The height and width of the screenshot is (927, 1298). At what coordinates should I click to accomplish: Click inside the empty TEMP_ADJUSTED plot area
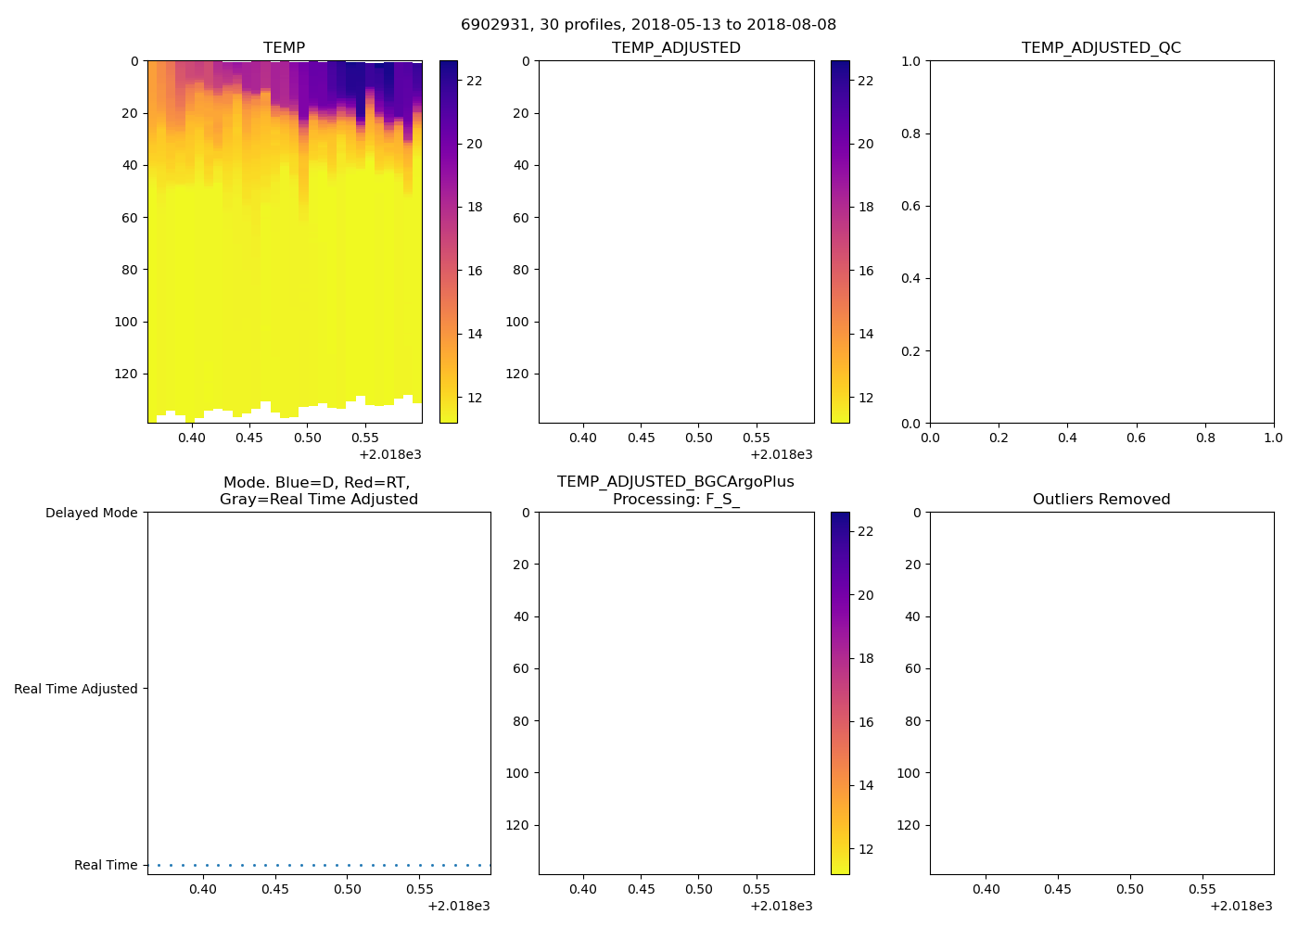pos(676,241)
